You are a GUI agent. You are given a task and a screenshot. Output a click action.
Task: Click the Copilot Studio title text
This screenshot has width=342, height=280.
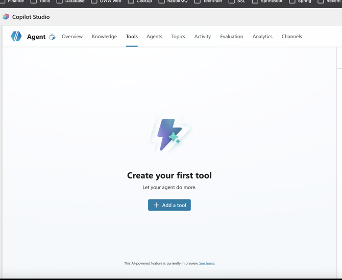pos(31,17)
